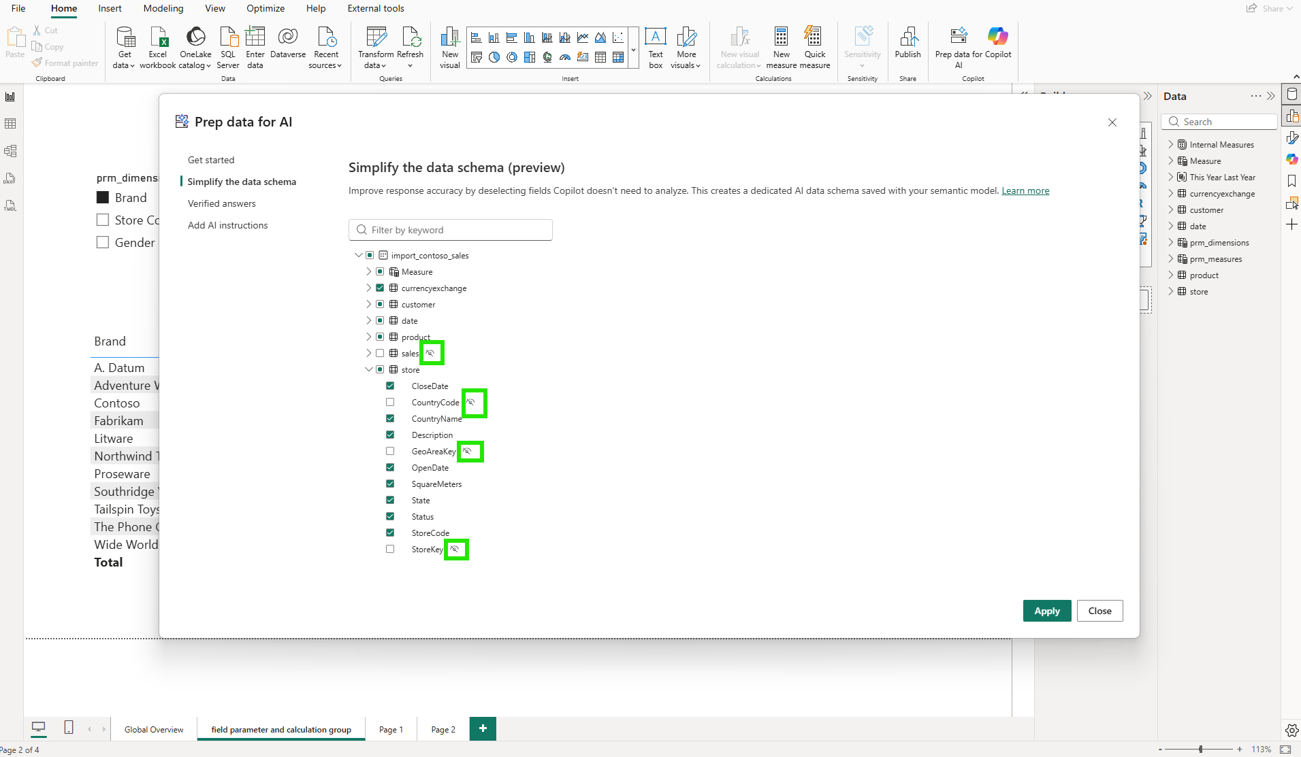Image resolution: width=1301 pixels, height=757 pixels.
Task: Uncheck the CloseDate field
Action: (x=390, y=386)
